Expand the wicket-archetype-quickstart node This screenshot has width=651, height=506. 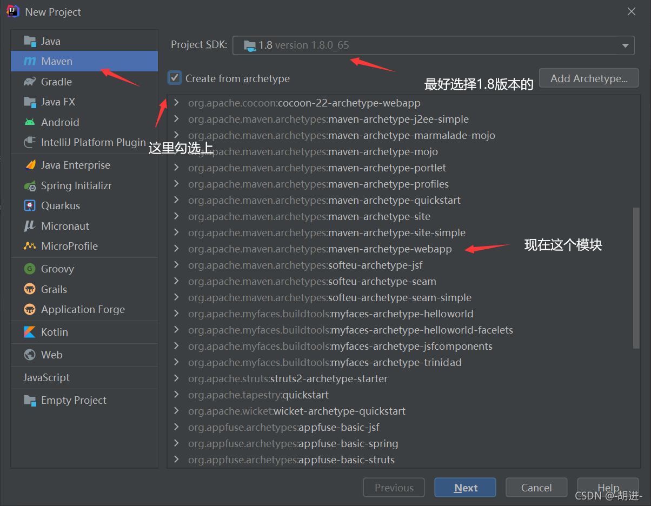(x=176, y=411)
